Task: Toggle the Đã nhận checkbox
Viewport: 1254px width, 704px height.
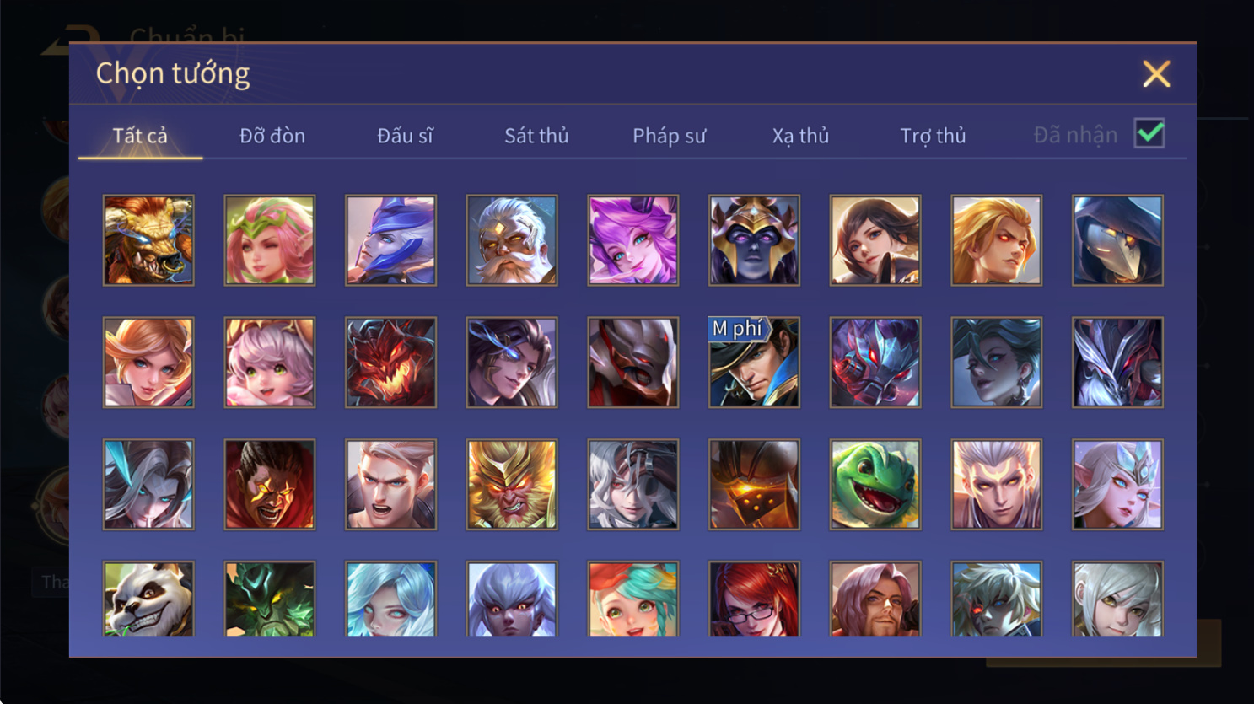Action: click(1149, 134)
